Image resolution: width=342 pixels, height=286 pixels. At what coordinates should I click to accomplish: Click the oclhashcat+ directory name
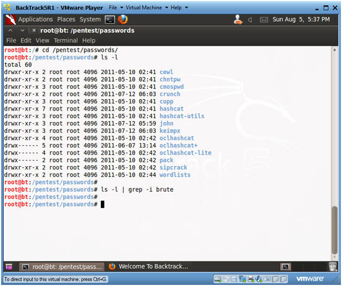pyautogui.click(x=179, y=145)
